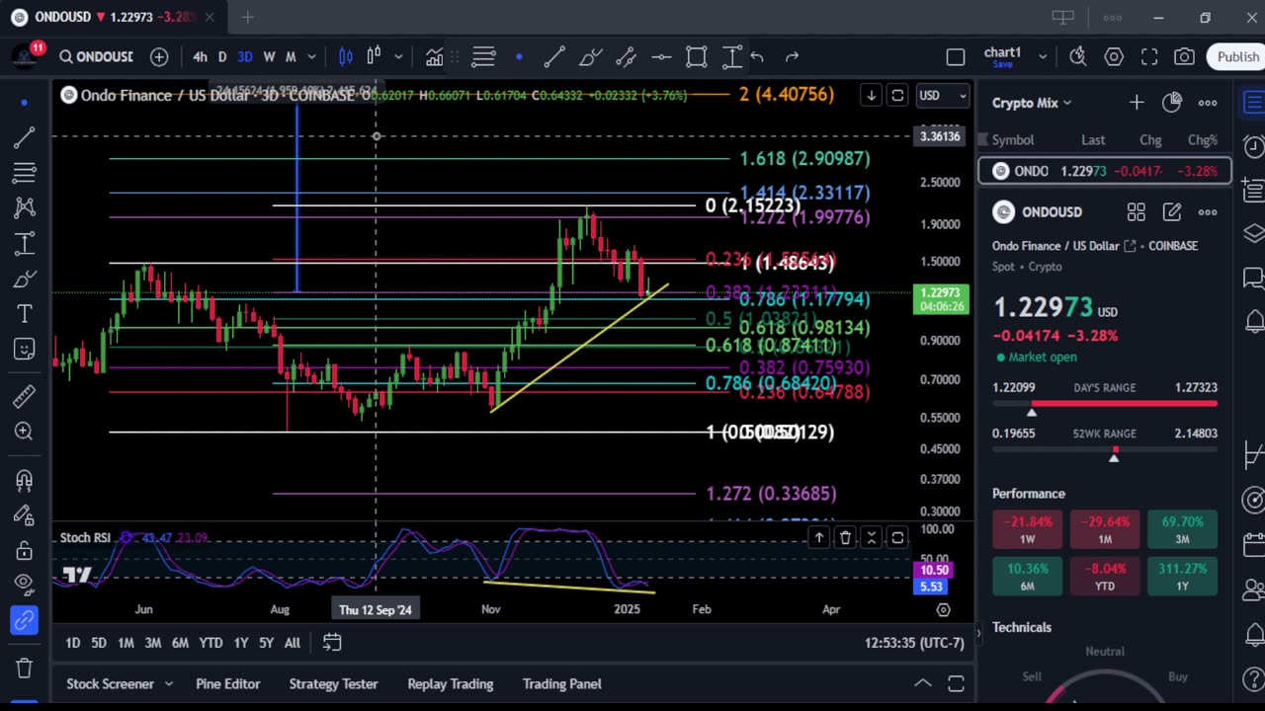Open the grid view icon beside ONDOUSD details
Screen dimensions: 1265x711
(x=1137, y=211)
